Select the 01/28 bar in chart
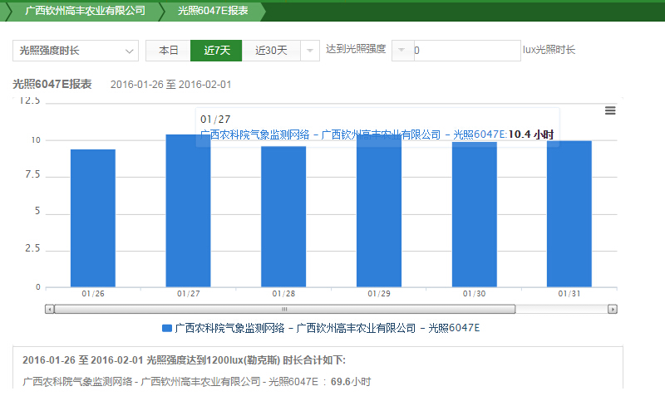665x396 pixels. click(283, 216)
